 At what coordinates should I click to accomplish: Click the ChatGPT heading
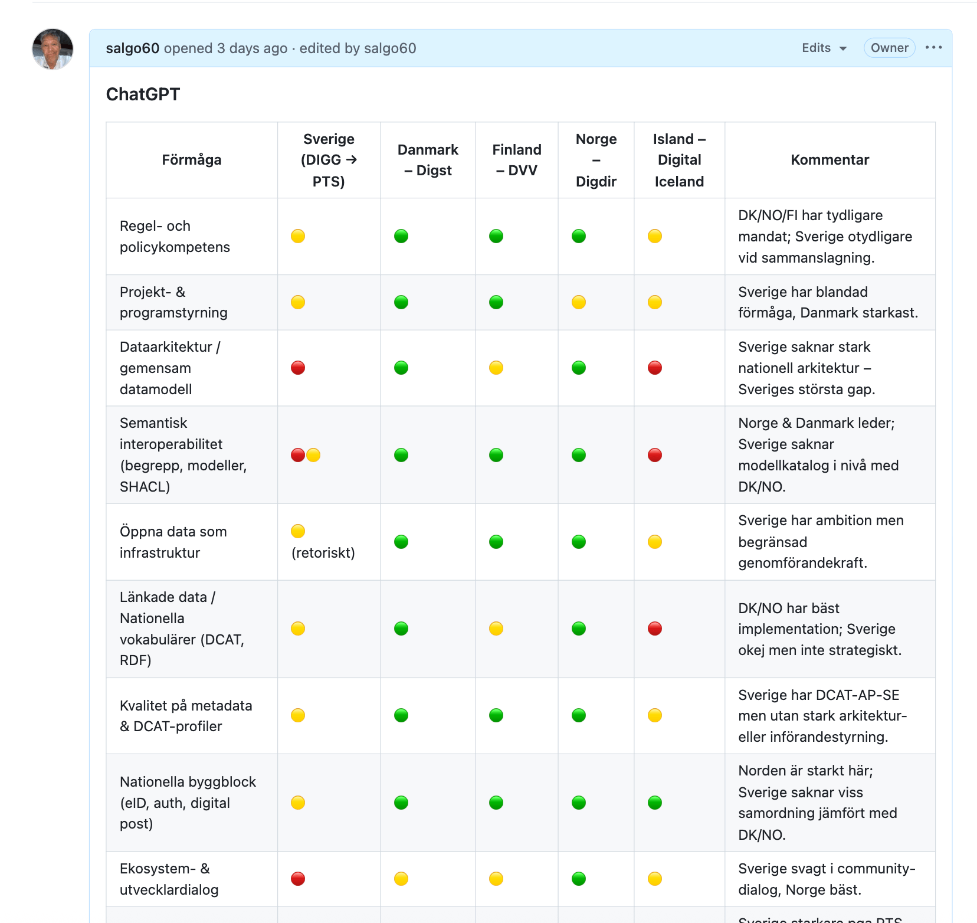(143, 94)
